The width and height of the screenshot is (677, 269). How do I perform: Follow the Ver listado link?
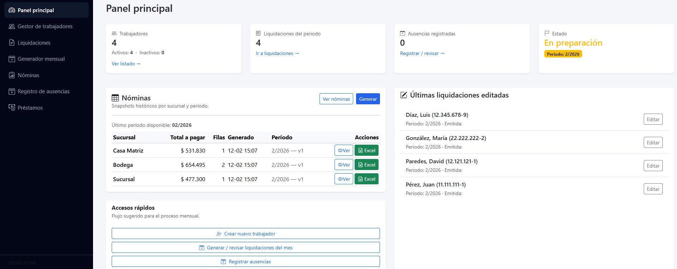pos(126,64)
